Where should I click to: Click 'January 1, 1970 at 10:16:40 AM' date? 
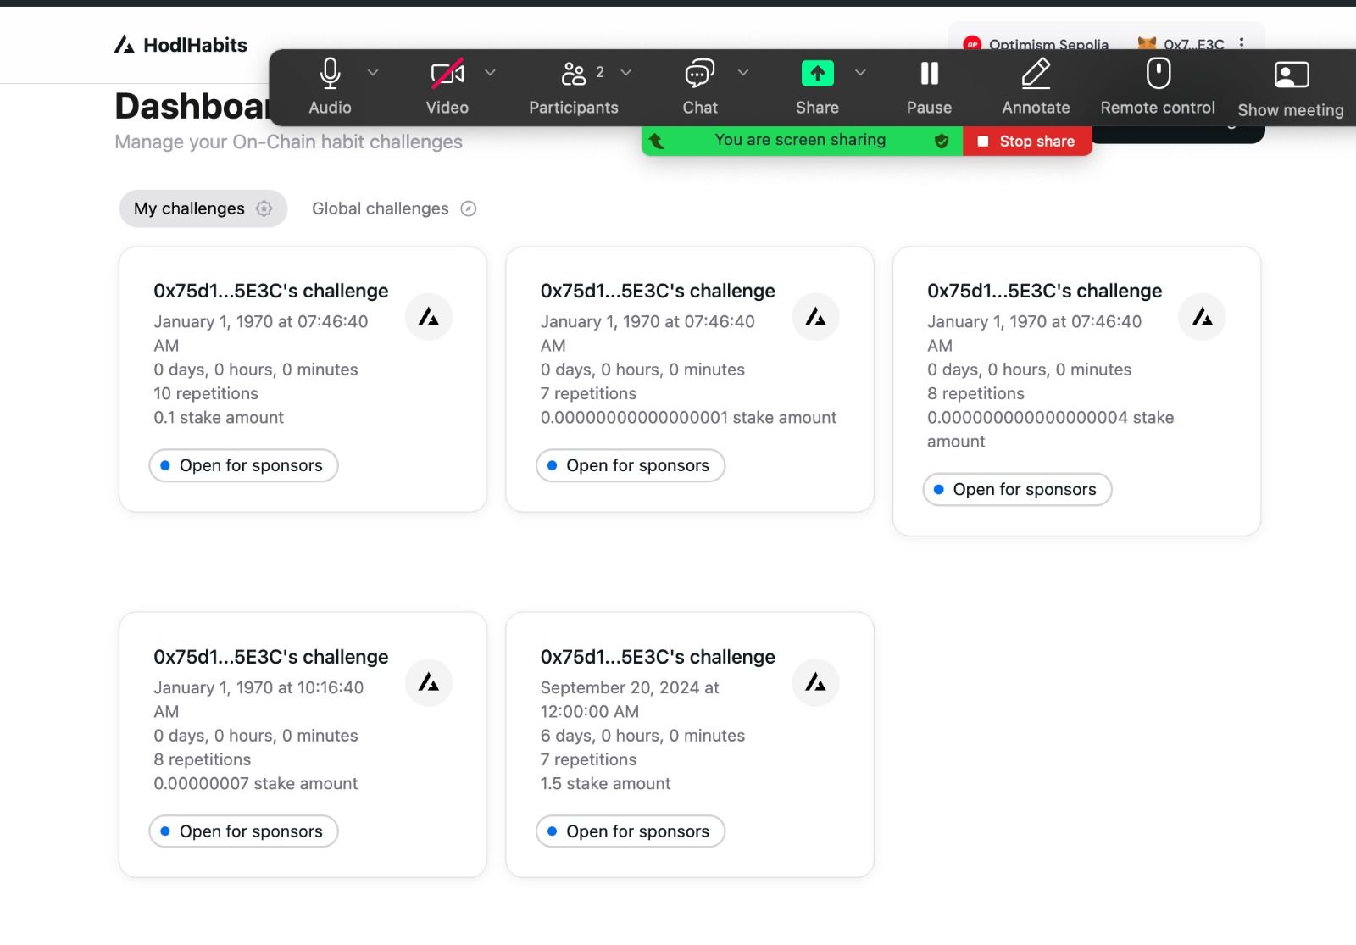(x=258, y=699)
